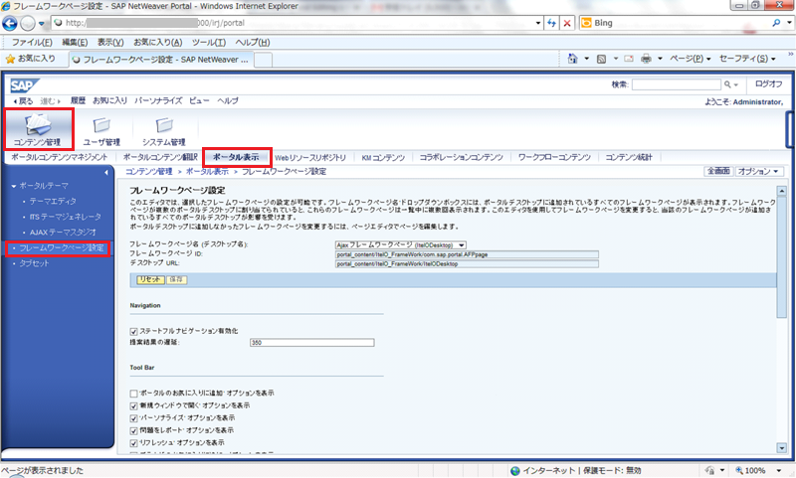Focus the Bing search box

point(682,23)
